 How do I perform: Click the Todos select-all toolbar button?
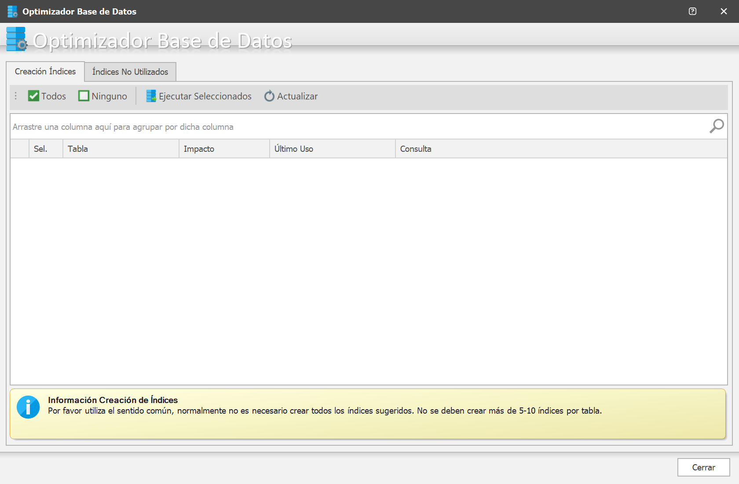coord(47,96)
